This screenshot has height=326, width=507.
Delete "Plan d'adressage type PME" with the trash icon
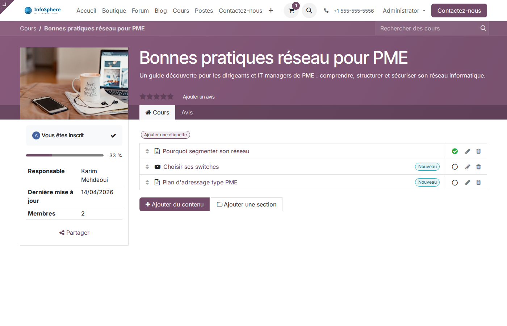(478, 182)
